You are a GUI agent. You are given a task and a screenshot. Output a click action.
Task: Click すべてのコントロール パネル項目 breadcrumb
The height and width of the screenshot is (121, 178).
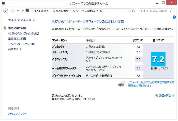point(51,11)
